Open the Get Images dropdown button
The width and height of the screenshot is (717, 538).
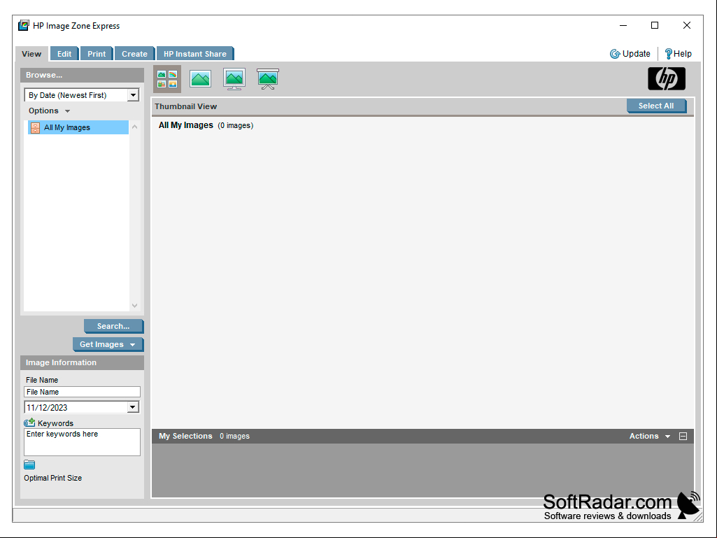[108, 344]
